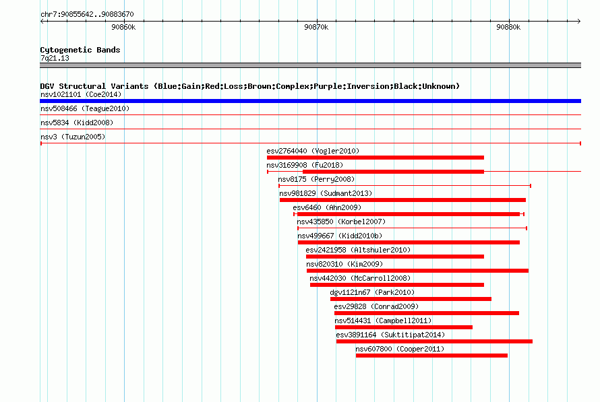The height and width of the screenshot is (402, 600).
Task: Select the red nsv499667 loss bar
Action: [409, 242]
